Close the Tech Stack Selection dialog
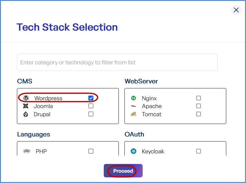 click(236, 10)
